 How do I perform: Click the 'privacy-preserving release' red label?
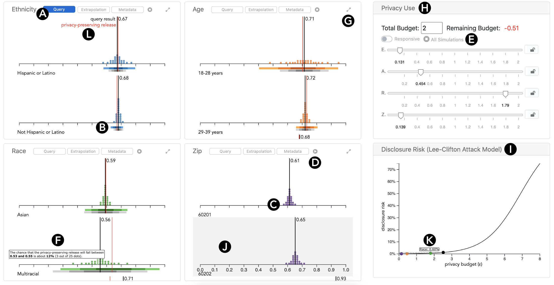[x=89, y=25]
